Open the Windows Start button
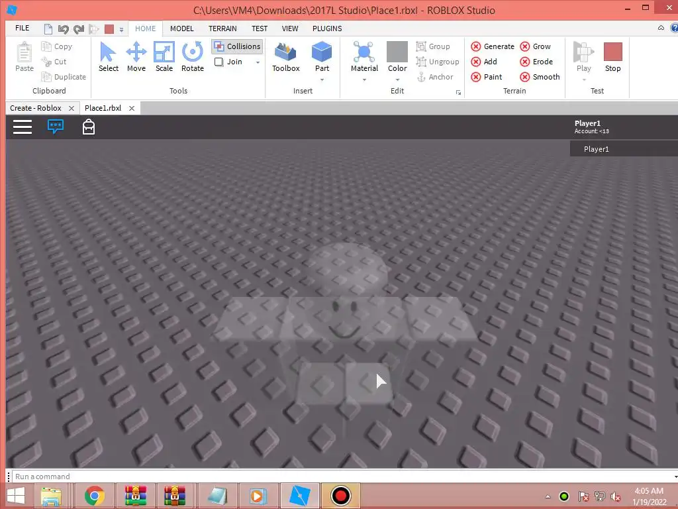 16,496
